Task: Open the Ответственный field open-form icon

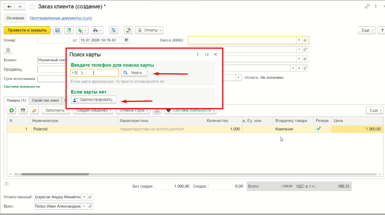Action: (90, 197)
